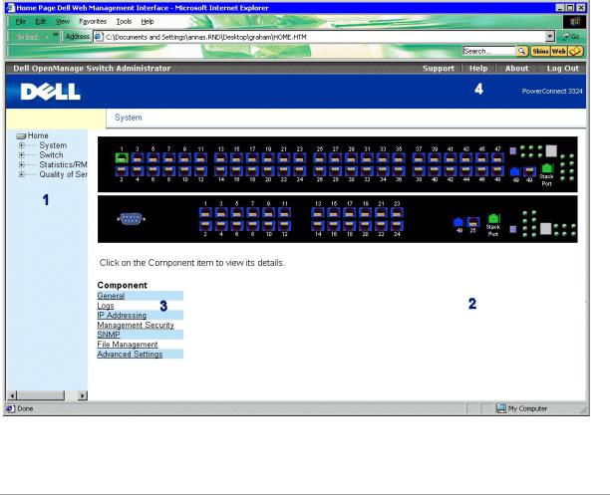This screenshot has height=495, width=610.
Task: Open the View menu
Action: point(63,21)
